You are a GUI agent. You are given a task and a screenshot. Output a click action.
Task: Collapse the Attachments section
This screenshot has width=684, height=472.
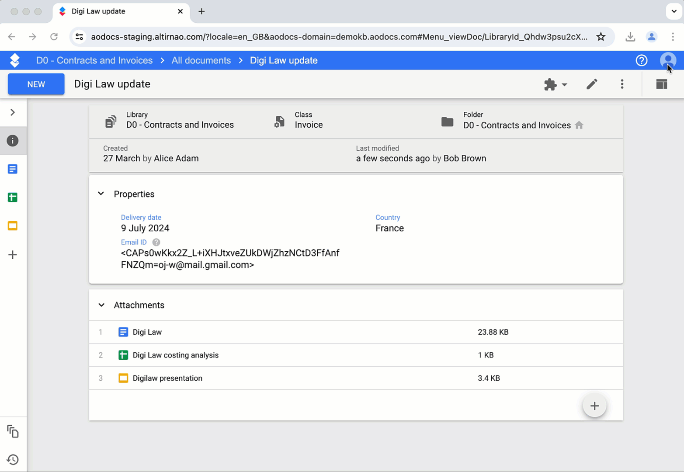[101, 305]
